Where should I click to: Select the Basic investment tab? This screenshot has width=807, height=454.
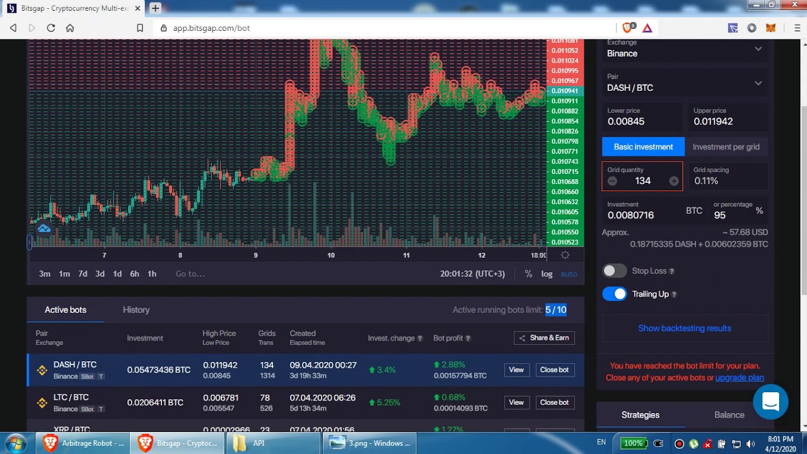pos(643,147)
